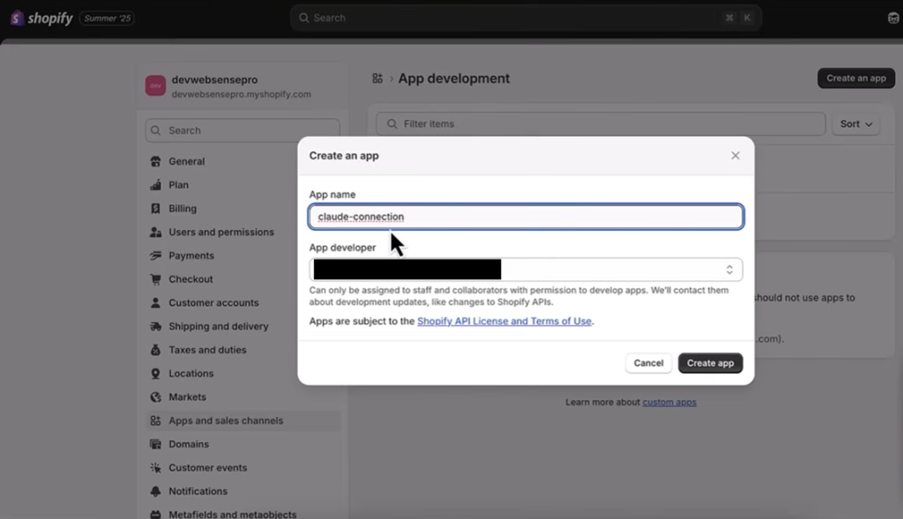The image size is (903, 519).
Task: Click the settings sidebar Search field
Action: (243, 130)
